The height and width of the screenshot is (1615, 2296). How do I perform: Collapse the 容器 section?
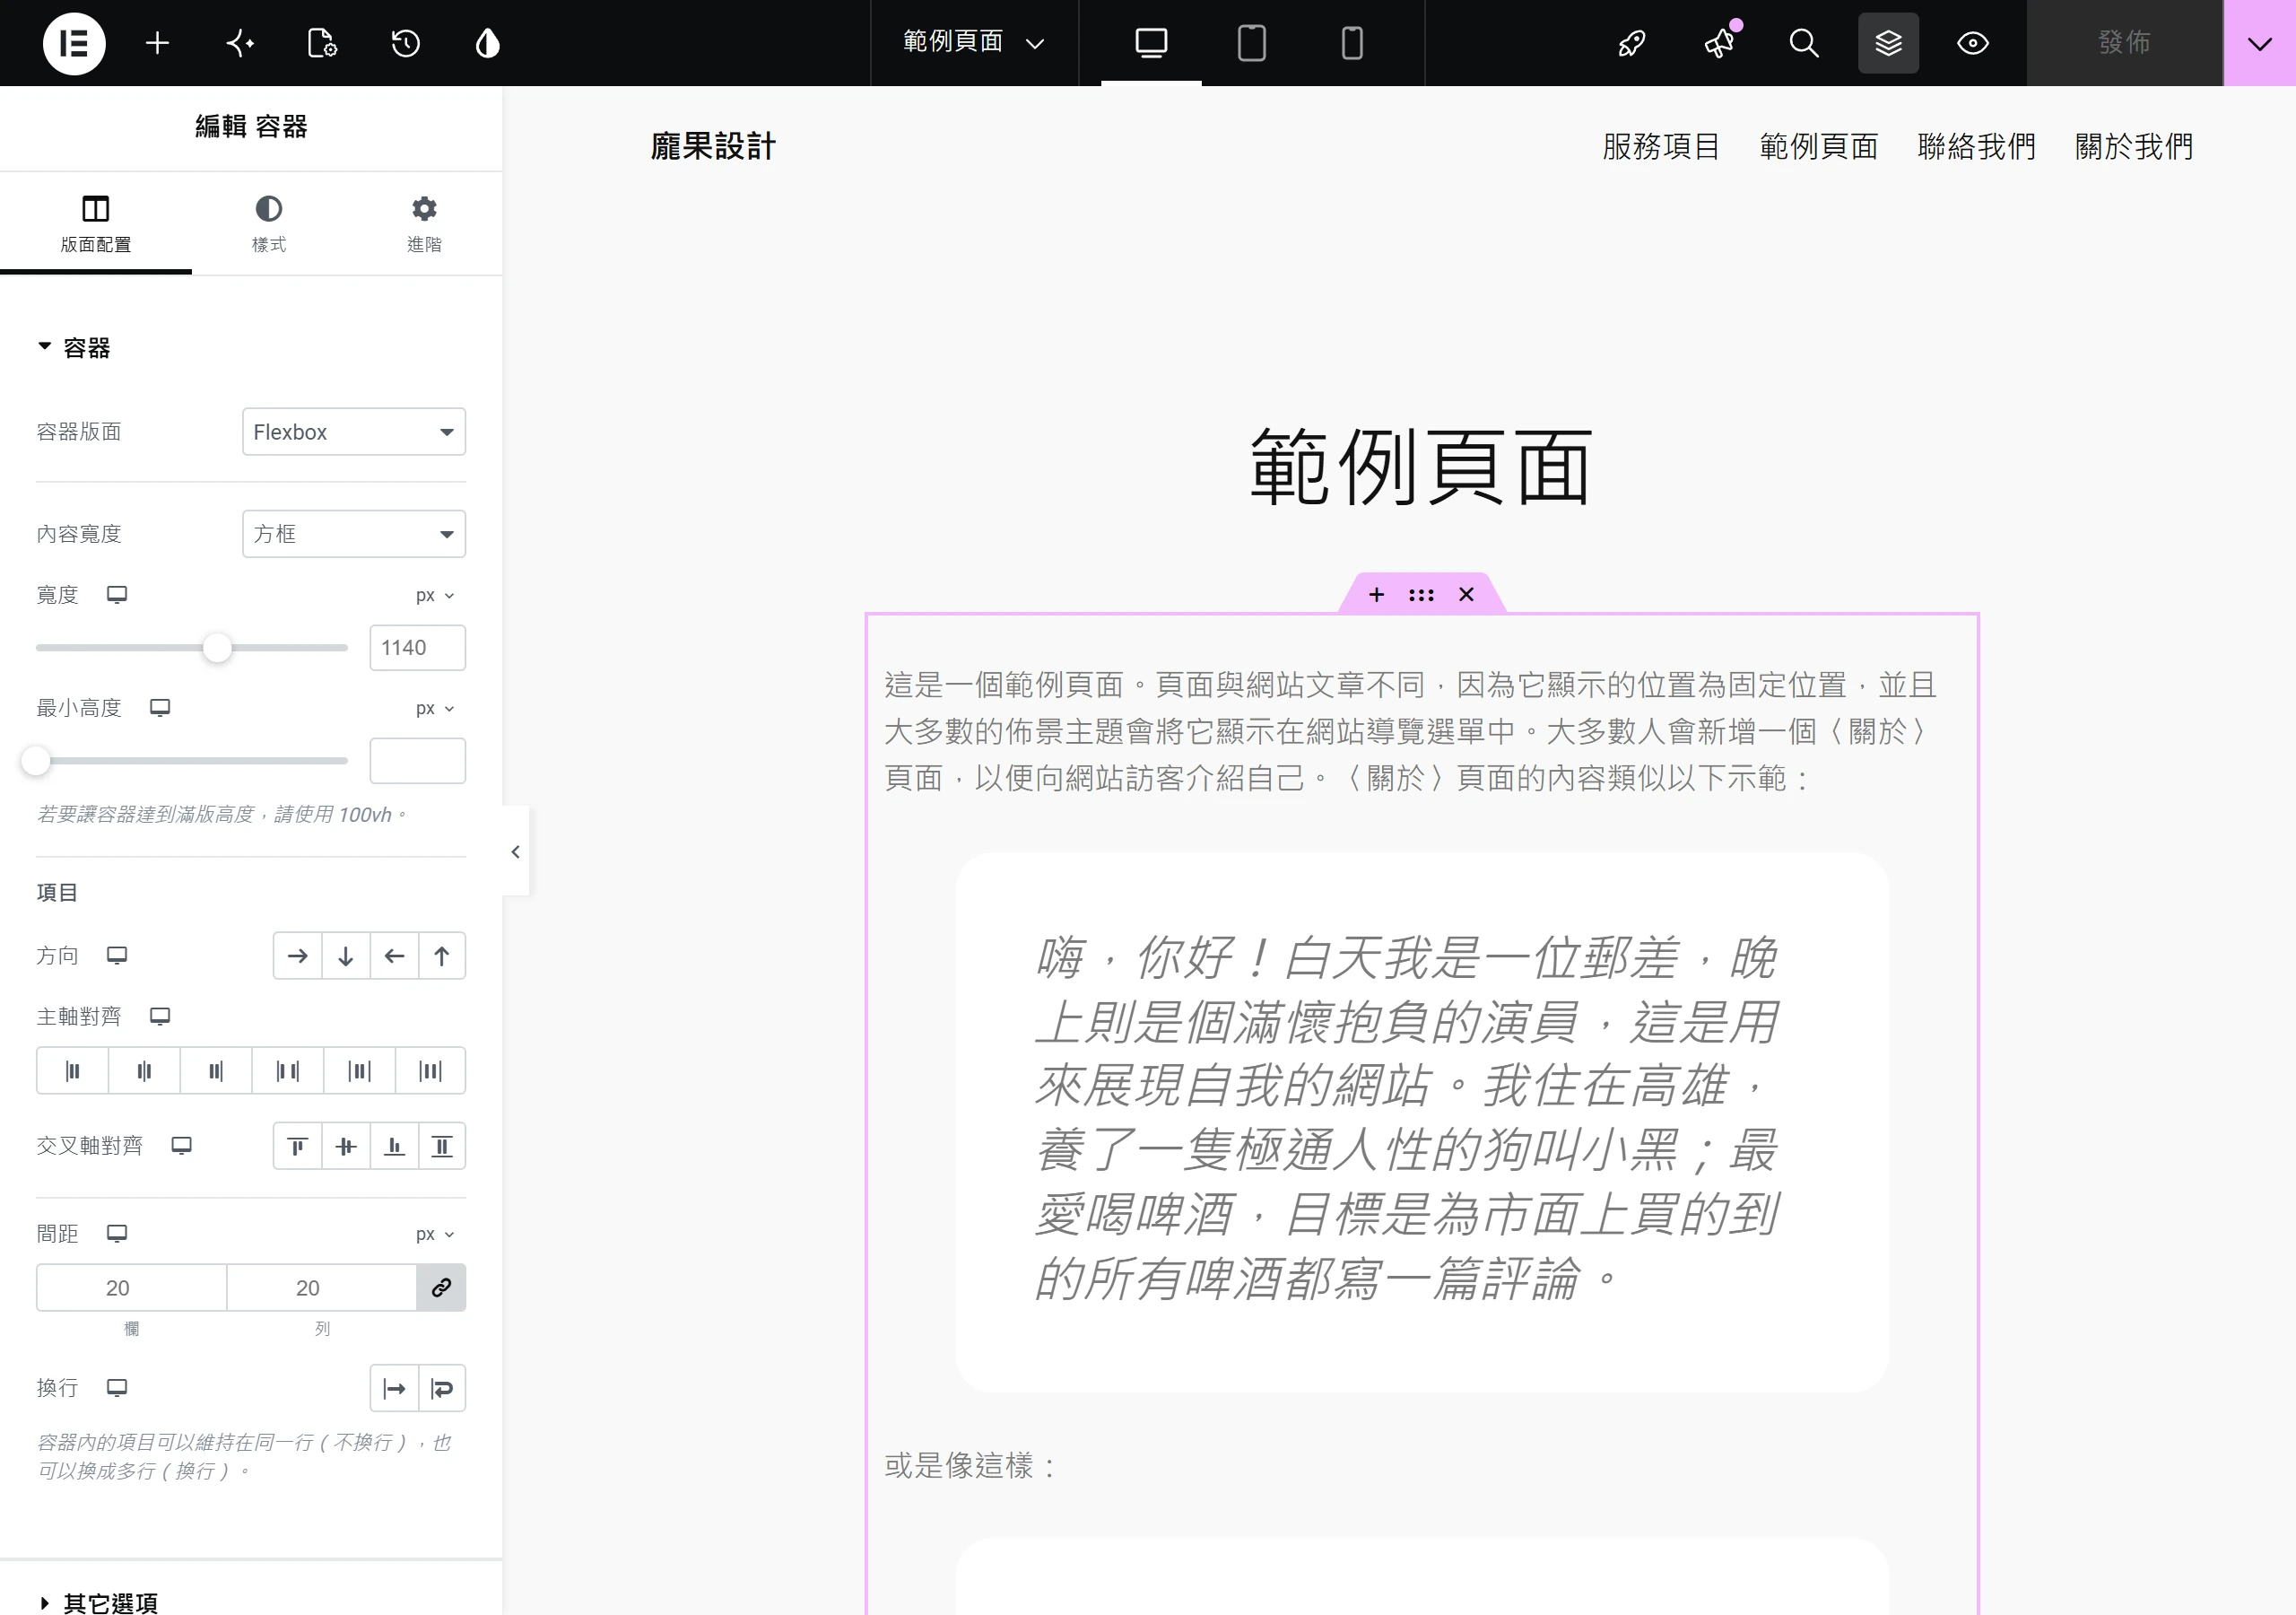click(73, 347)
